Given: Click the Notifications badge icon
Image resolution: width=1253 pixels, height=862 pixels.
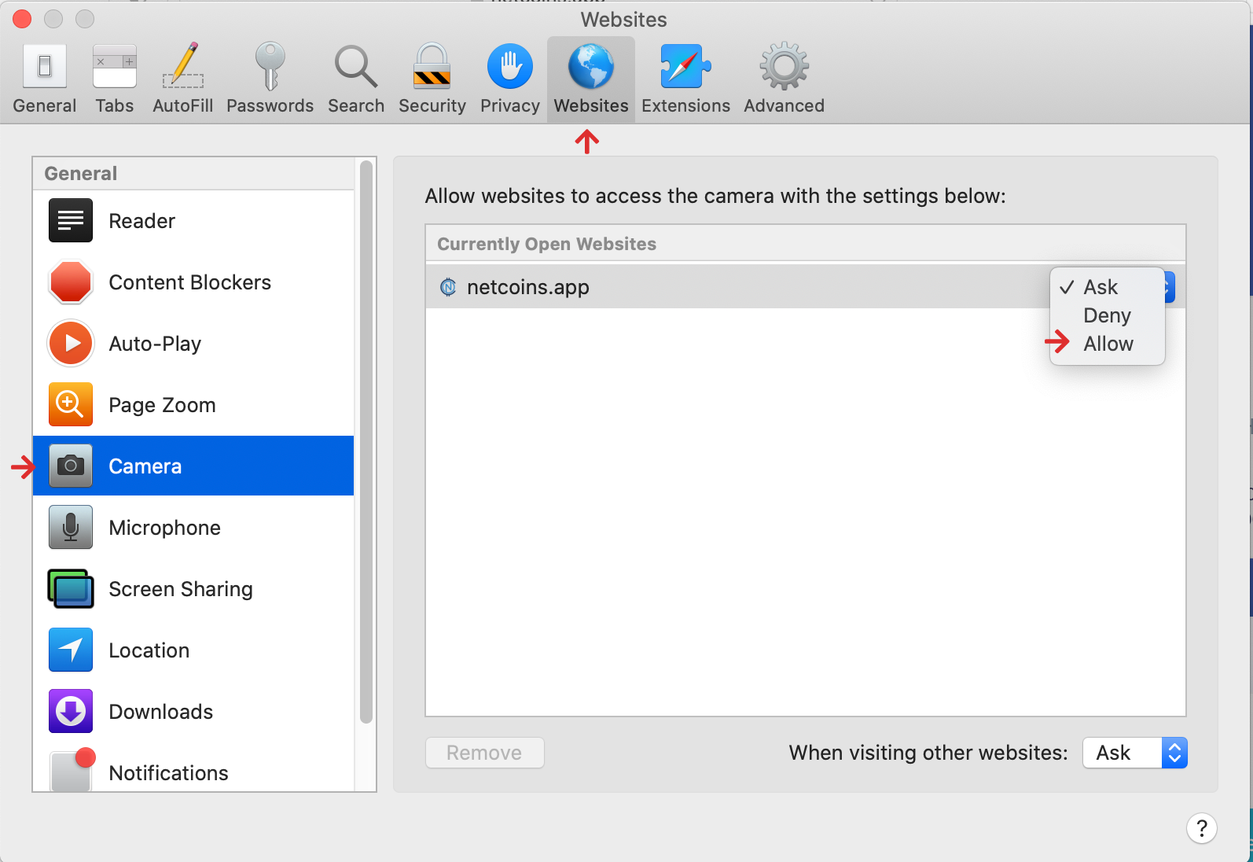Looking at the screenshot, I should [72, 770].
